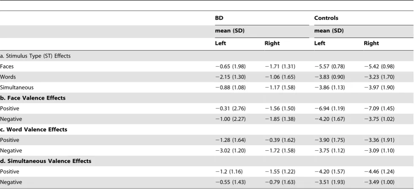
Task: Click the −1.85 (1.38) cell value
Action: 280,119
